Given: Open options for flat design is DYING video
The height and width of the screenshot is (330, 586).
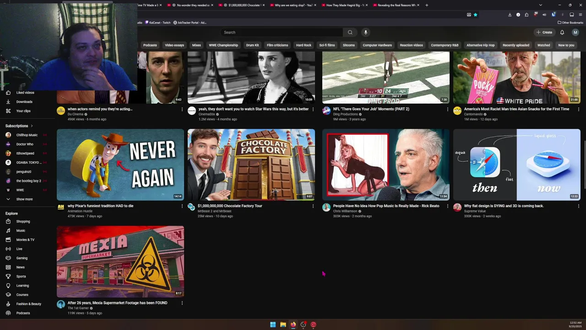Looking at the screenshot, I should click(579, 206).
